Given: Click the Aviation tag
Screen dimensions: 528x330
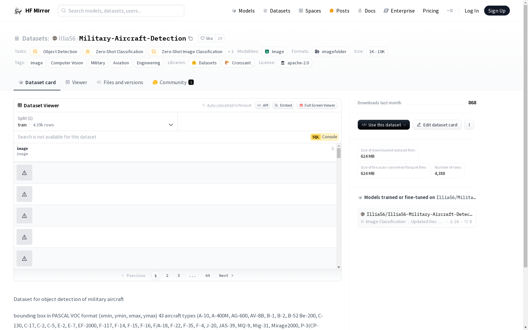Looking at the screenshot, I should (x=121, y=63).
